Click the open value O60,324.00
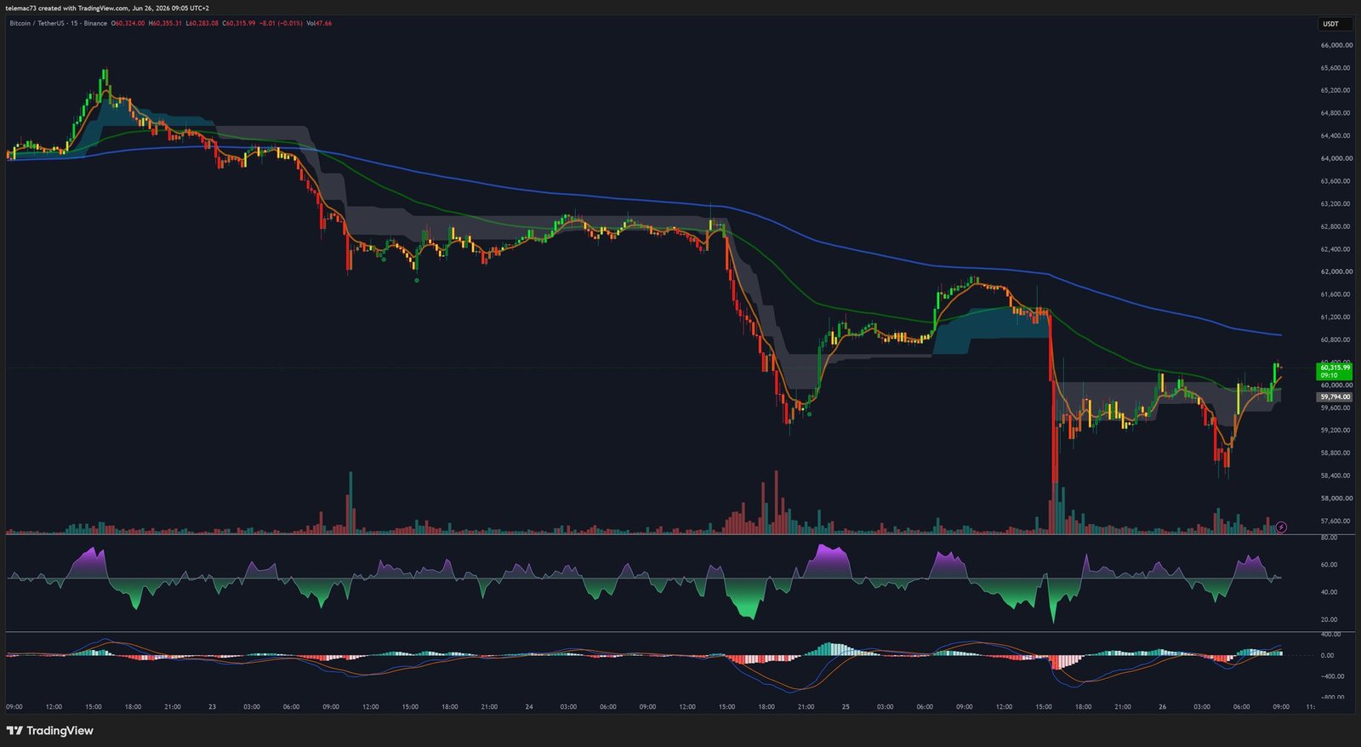Image resolution: width=1361 pixels, height=747 pixels. coord(128,23)
